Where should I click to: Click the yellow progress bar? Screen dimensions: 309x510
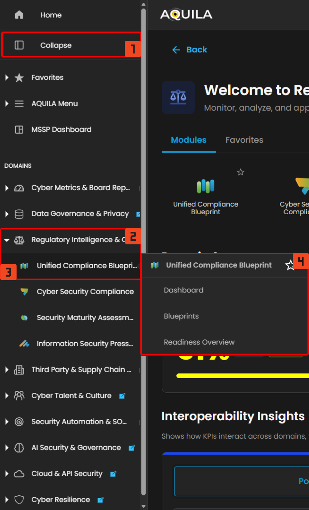coord(243,376)
